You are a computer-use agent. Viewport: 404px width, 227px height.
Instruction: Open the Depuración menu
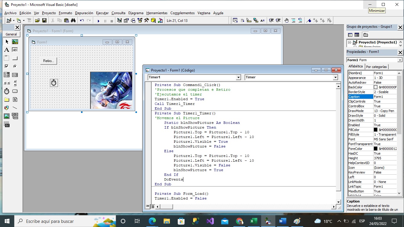point(84,13)
